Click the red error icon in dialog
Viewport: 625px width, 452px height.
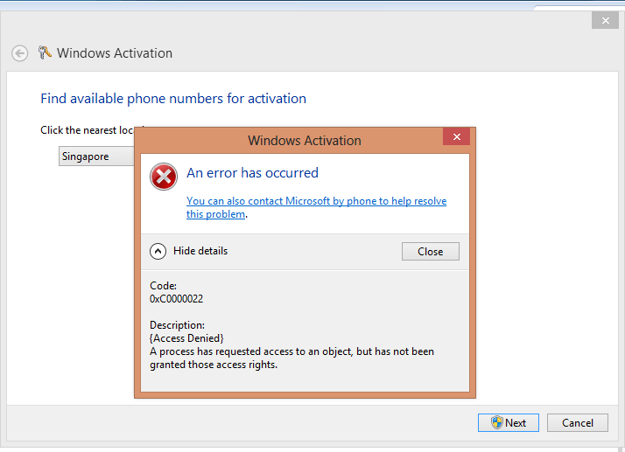point(164,177)
